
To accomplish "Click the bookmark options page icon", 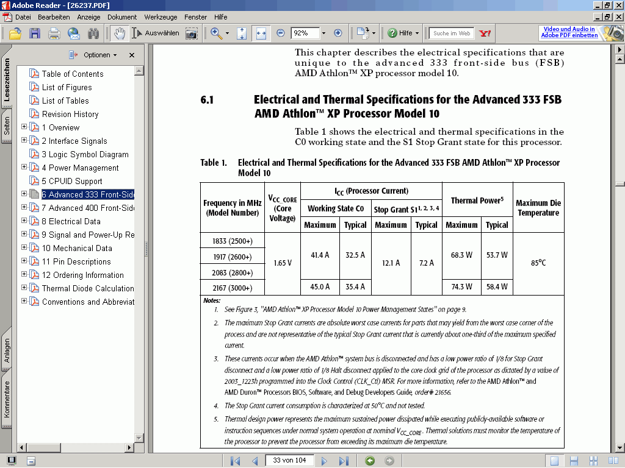I will point(73,55).
